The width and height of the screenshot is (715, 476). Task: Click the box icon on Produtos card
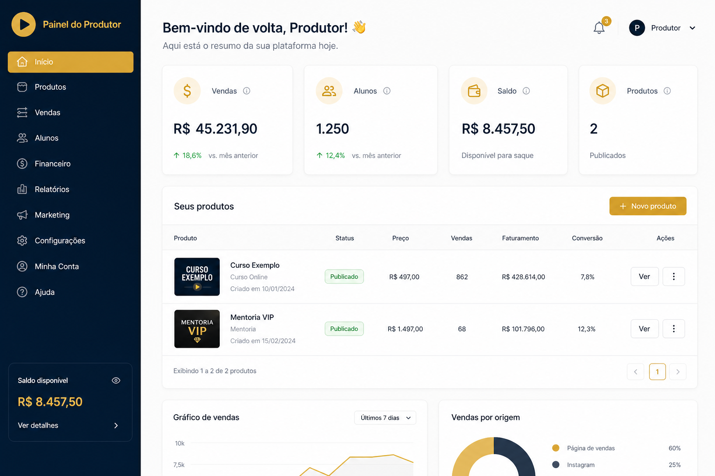coord(603,91)
